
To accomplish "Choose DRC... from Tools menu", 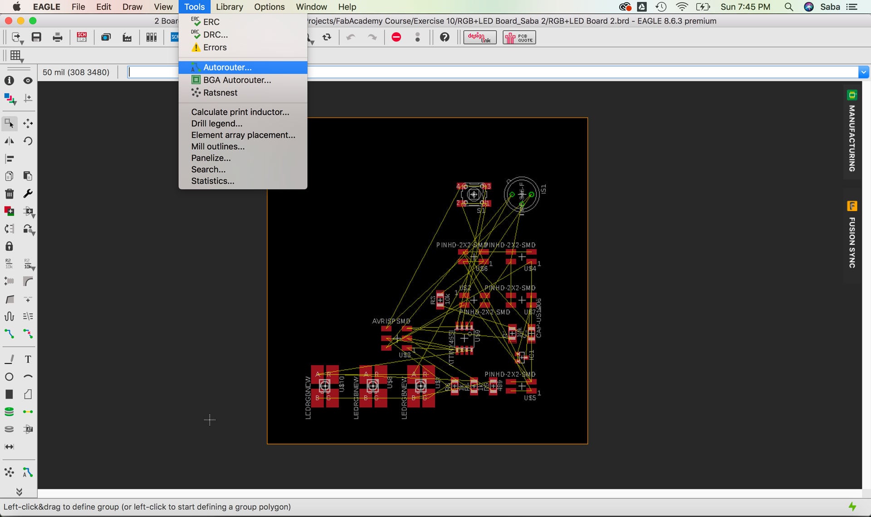I will (x=243, y=34).
